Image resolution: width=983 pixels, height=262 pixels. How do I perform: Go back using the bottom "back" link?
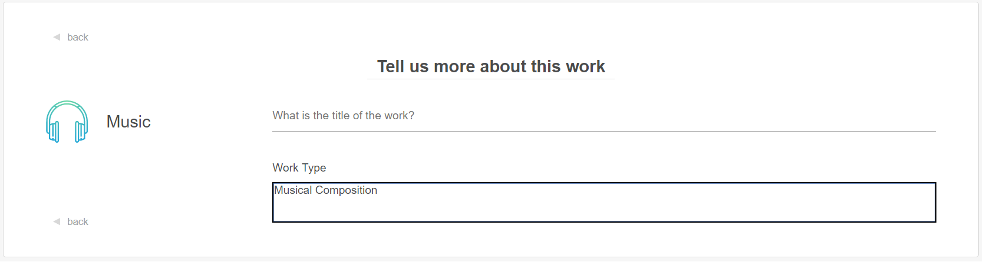pos(77,221)
